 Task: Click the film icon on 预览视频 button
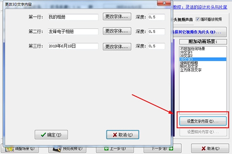point(57,149)
